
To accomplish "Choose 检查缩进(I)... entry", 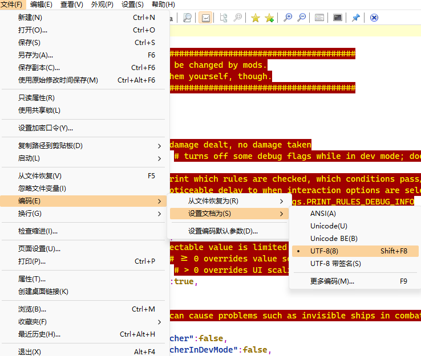I will [x=83, y=231].
